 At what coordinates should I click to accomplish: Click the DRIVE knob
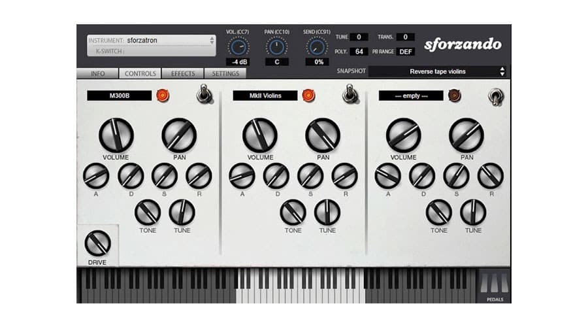click(x=97, y=243)
